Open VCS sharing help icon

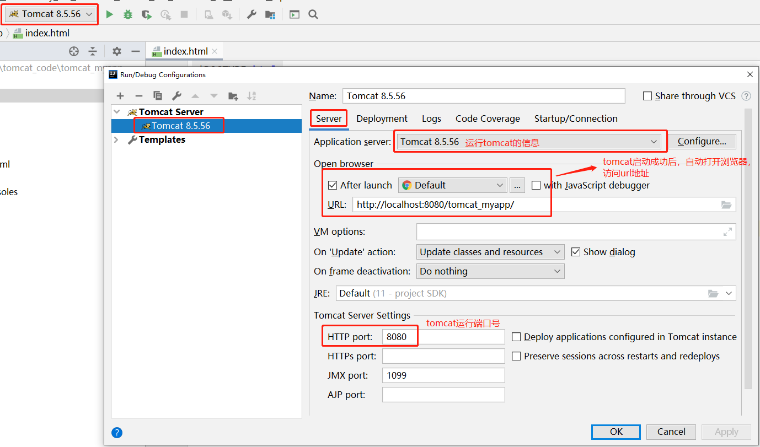tap(746, 96)
